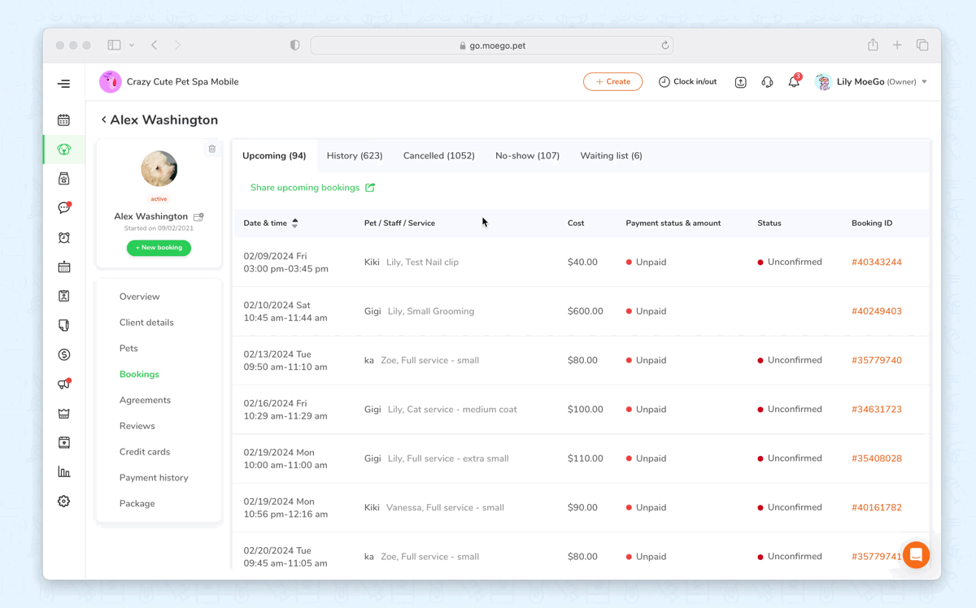976x608 pixels.
Task: Switch to Waiting list (6) tab
Action: [x=611, y=155]
